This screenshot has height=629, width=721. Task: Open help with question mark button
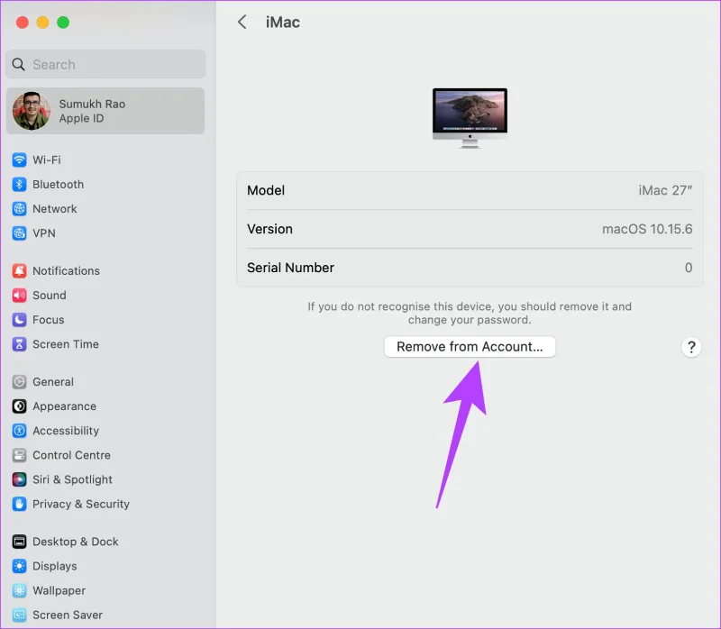point(690,347)
